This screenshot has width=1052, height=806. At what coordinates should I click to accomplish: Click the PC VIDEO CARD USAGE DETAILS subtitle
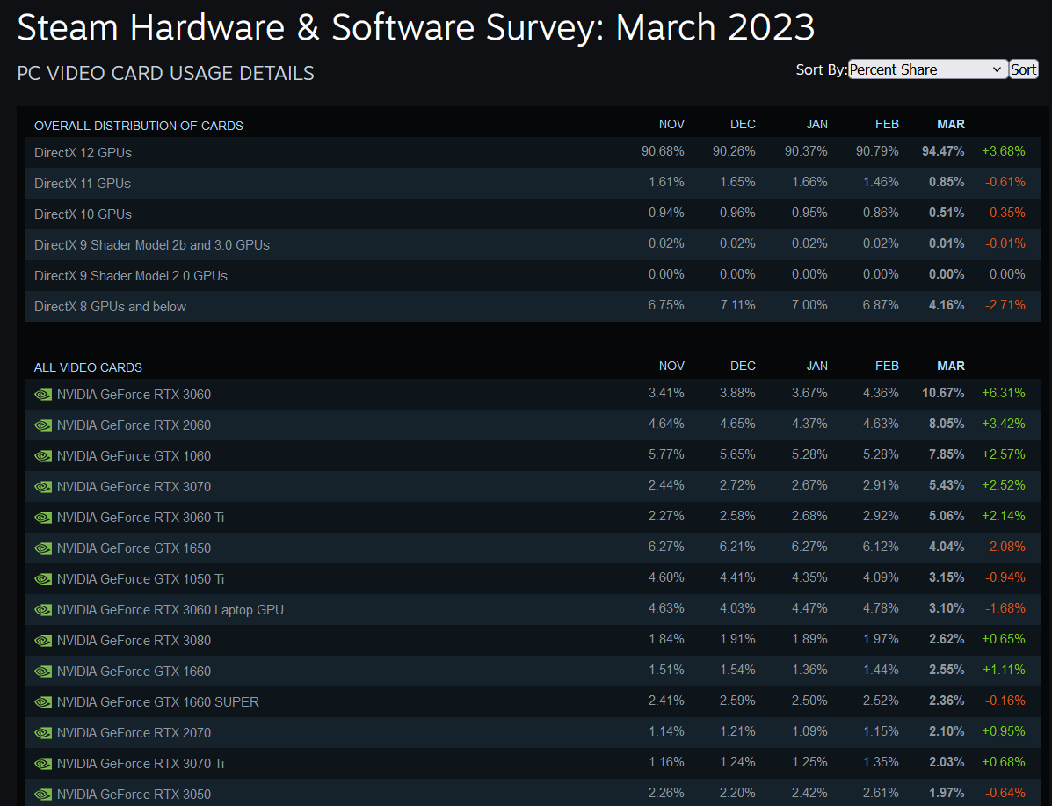pos(166,73)
